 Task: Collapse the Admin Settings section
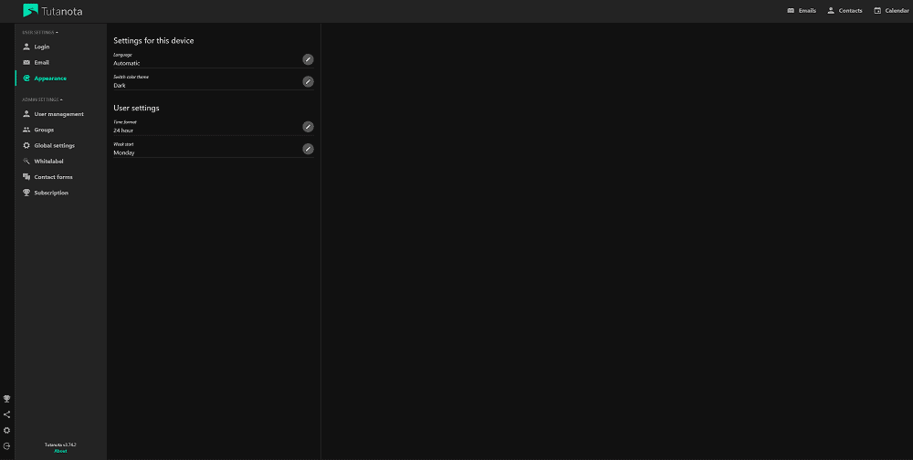(x=42, y=99)
